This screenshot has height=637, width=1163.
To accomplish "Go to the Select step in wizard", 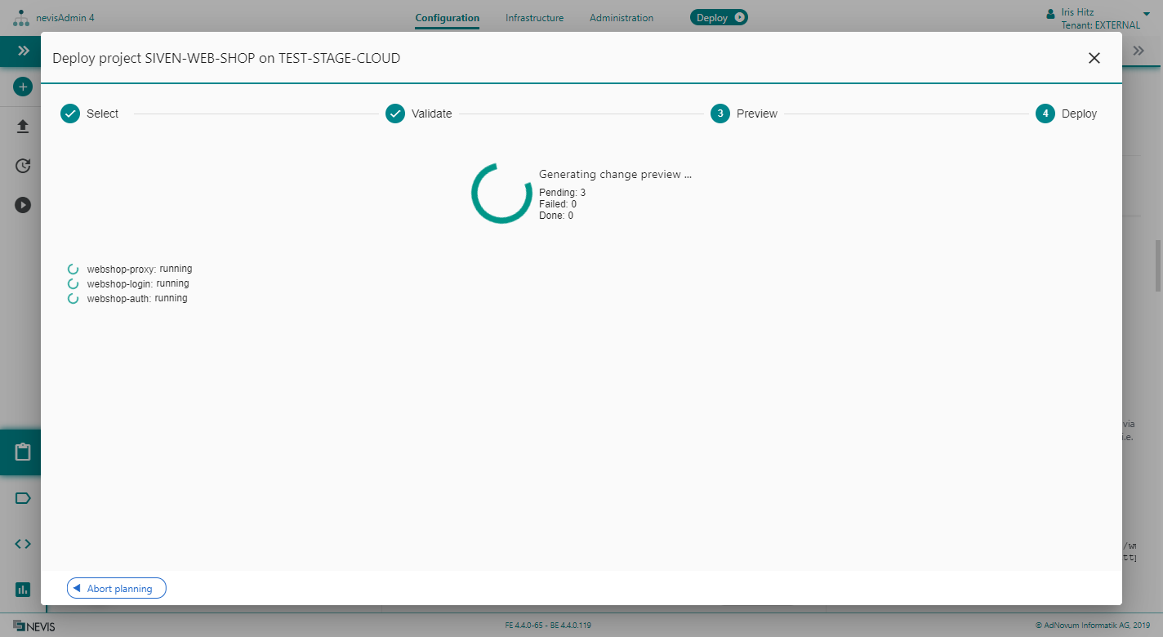I will click(x=90, y=114).
